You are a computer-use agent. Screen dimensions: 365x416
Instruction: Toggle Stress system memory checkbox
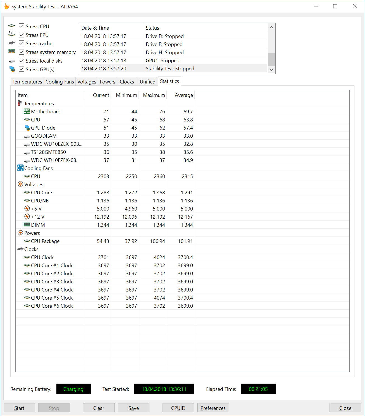(x=22, y=52)
